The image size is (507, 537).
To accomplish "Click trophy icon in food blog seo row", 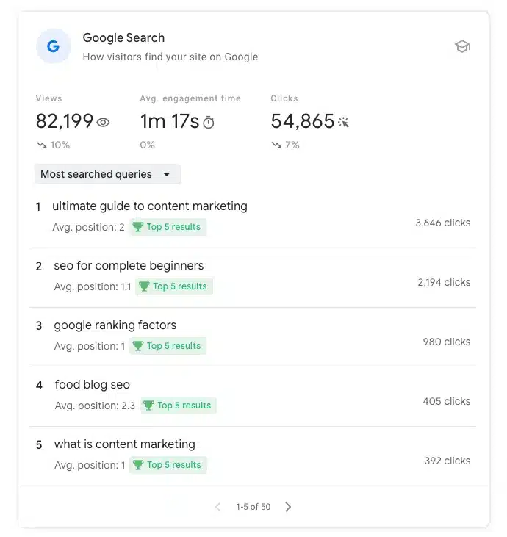I will (148, 406).
